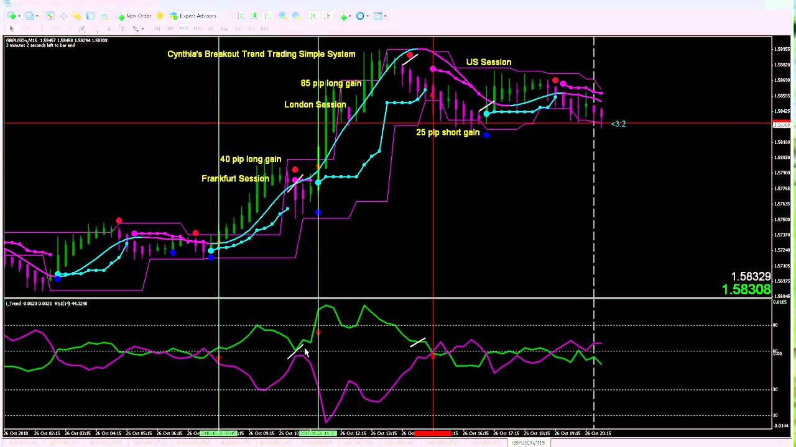Pick the horizontal line drawing tool
This screenshot has width=796, height=447.
(55, 29)
